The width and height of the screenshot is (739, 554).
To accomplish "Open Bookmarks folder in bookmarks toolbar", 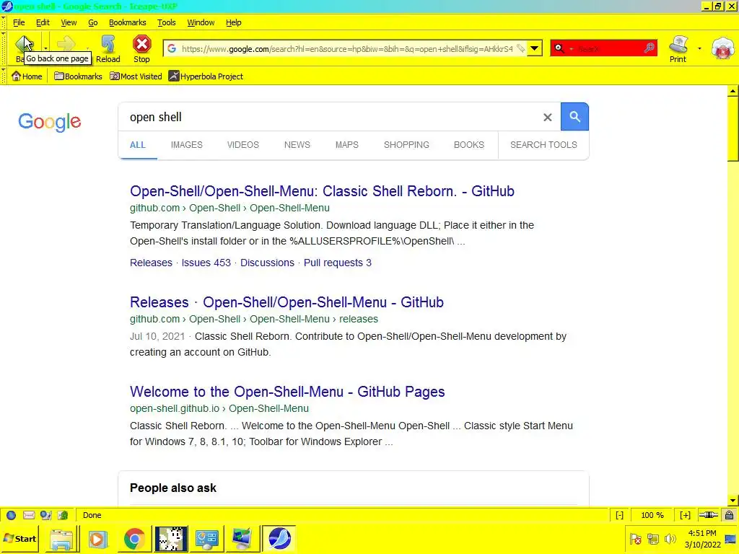I will pyautogui.click(x=78, y=76).
